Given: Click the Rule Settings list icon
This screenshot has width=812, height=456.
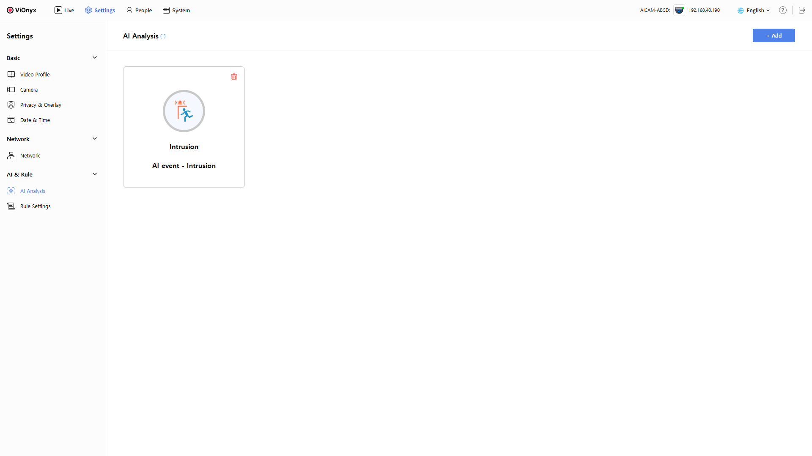Looking at the screenshot, I should (x=11, y=206).
